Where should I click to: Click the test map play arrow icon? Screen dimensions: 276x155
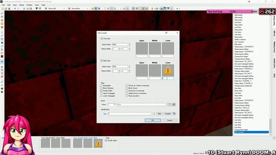coord(177,9)
